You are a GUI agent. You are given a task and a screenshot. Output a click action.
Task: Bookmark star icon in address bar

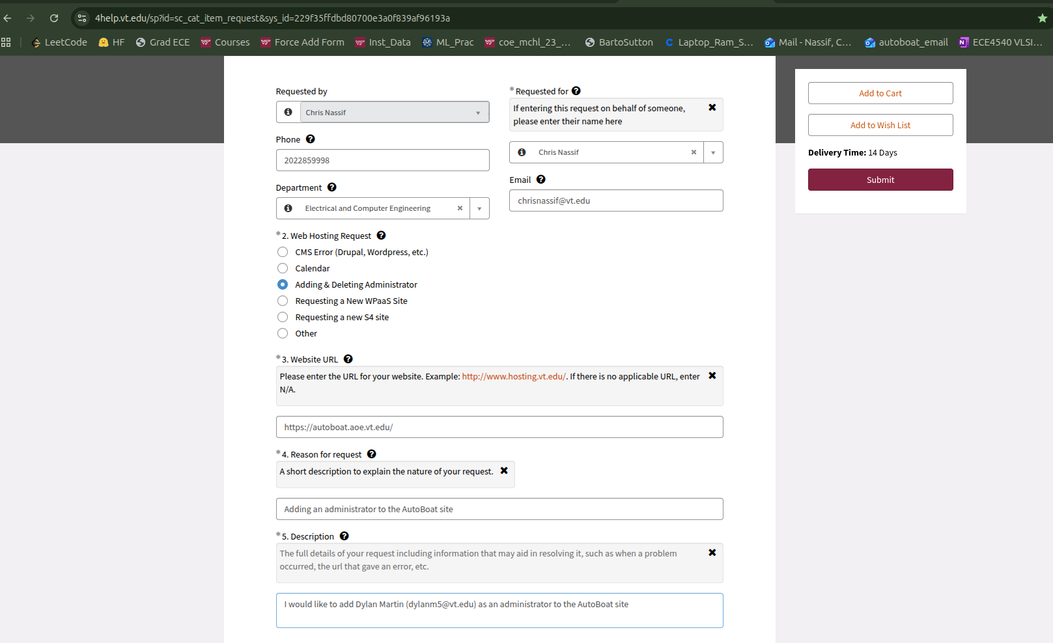point(1042,18)
